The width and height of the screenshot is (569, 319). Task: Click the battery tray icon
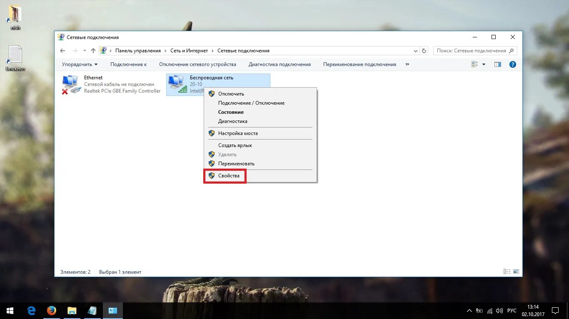(479, 311)
